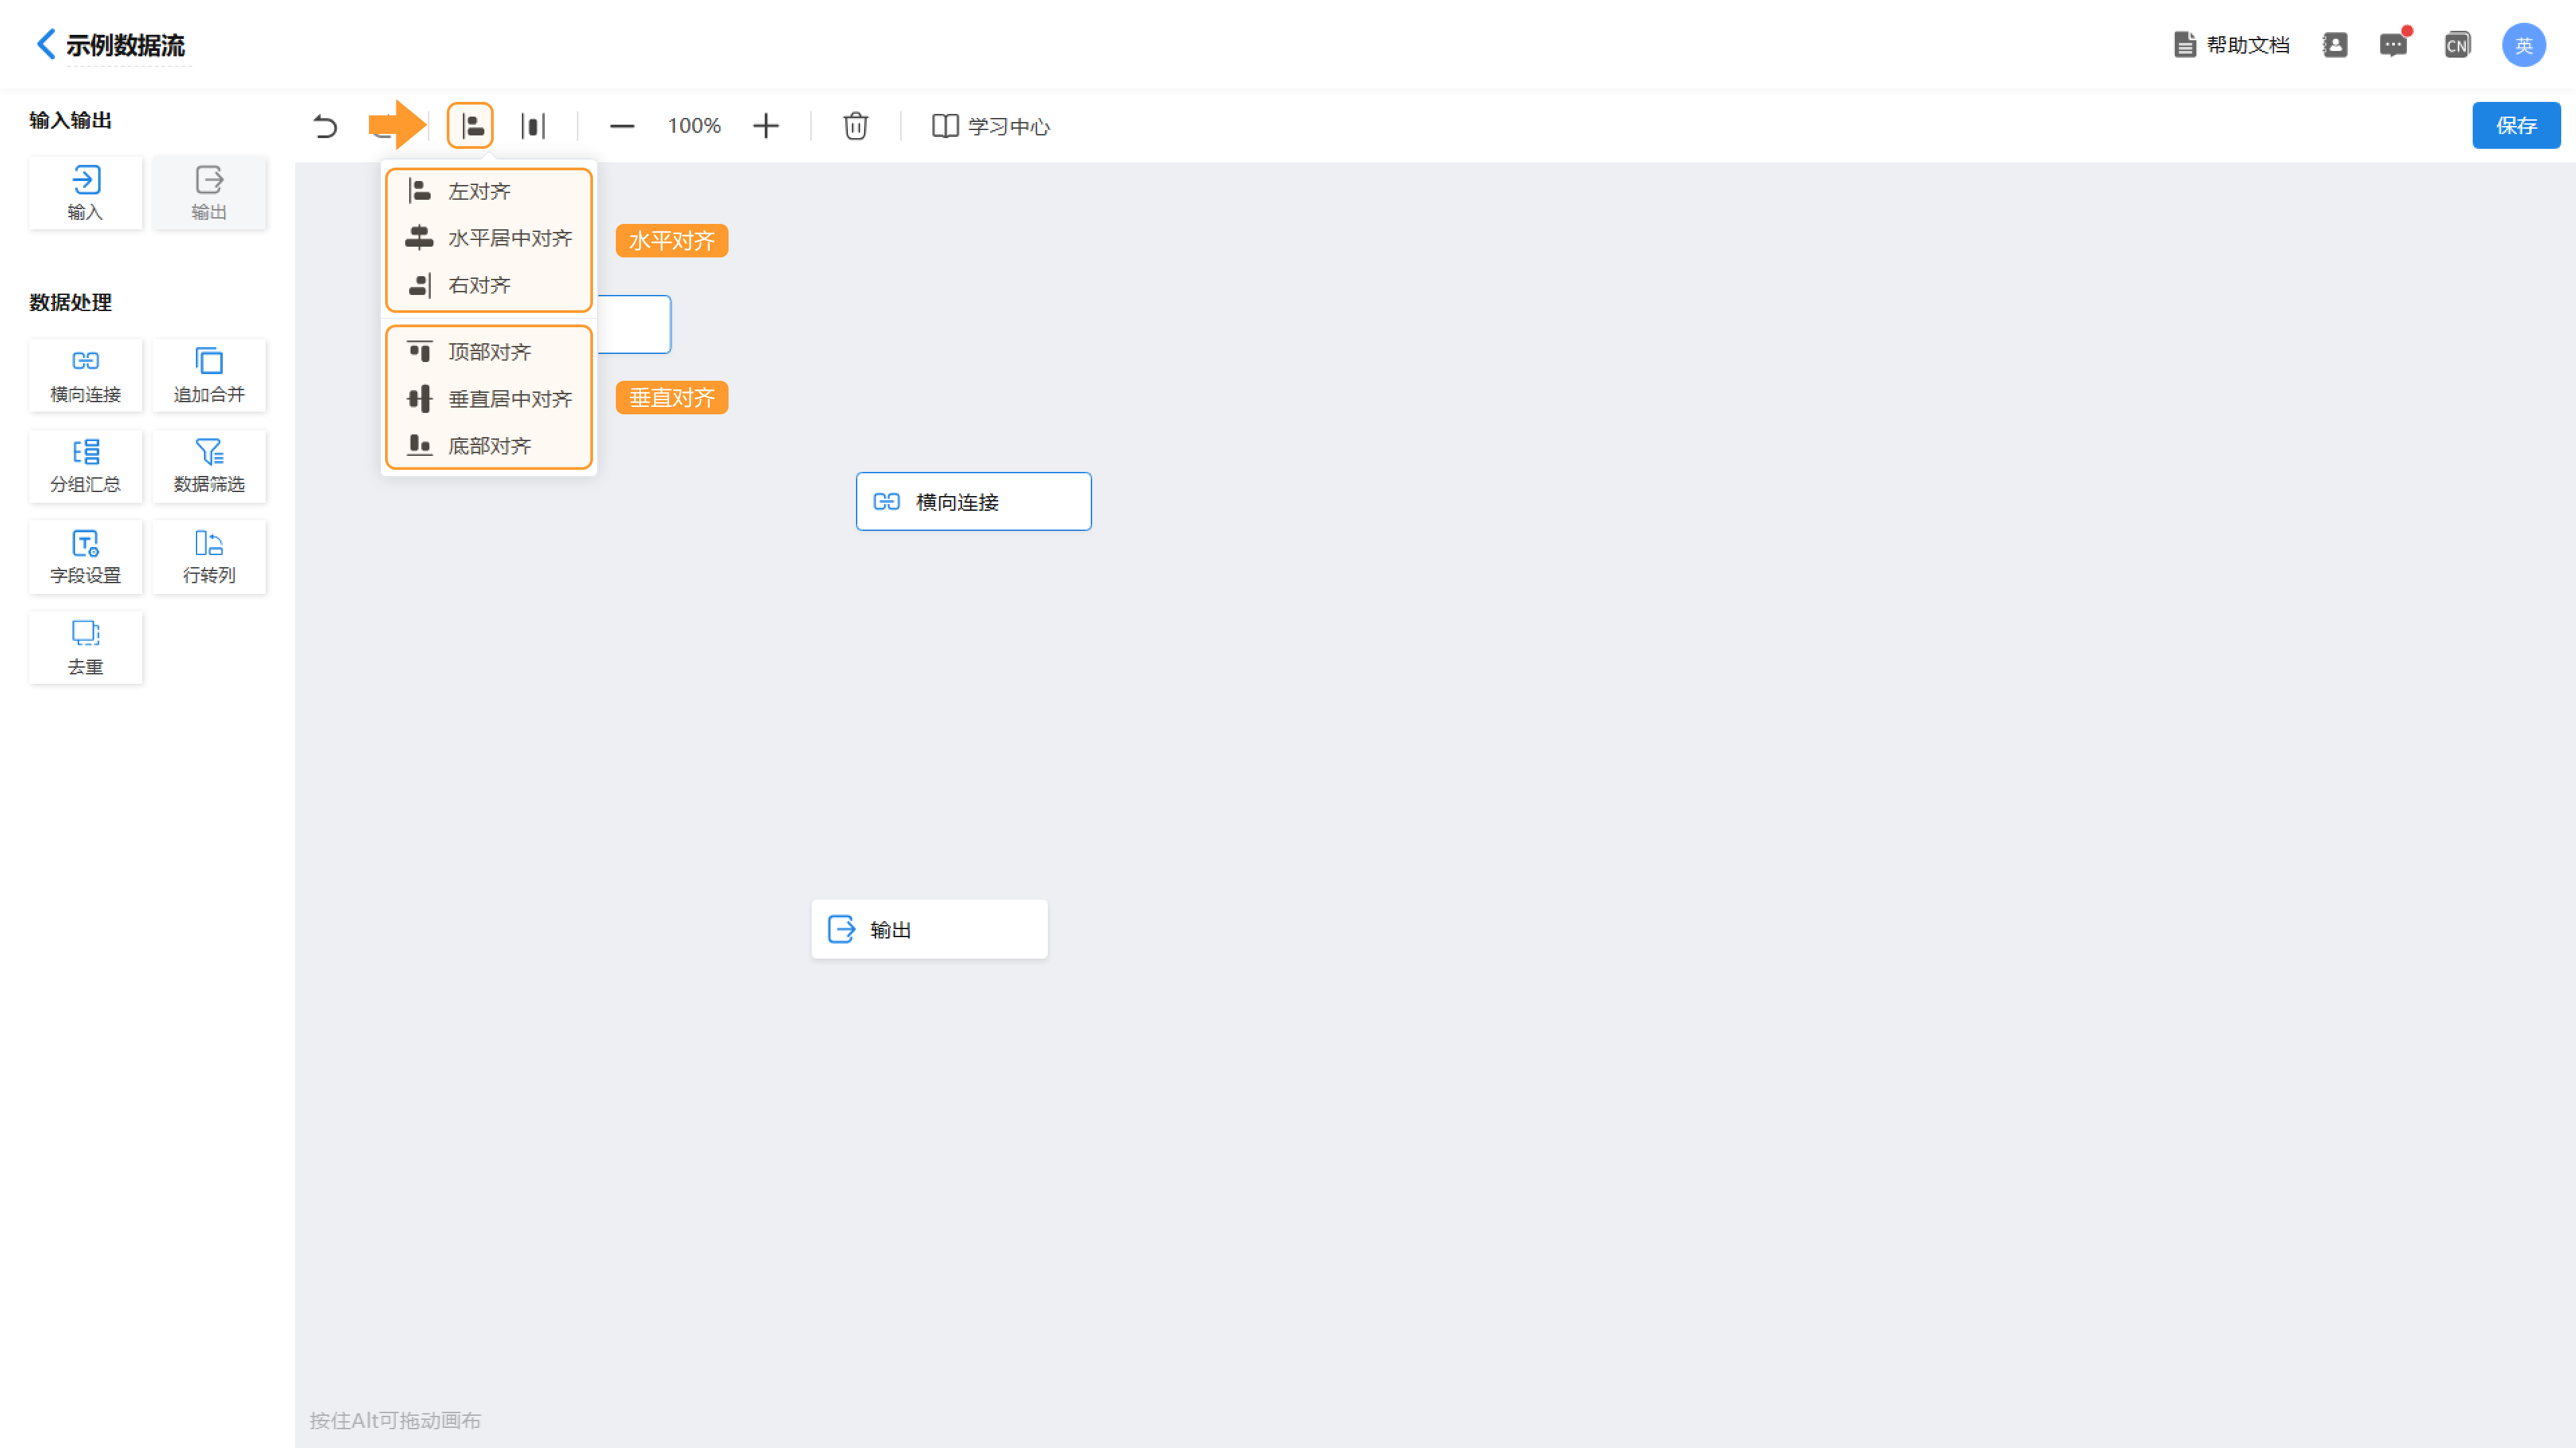Zoom out with the minus button

click(x=622, y=126)
